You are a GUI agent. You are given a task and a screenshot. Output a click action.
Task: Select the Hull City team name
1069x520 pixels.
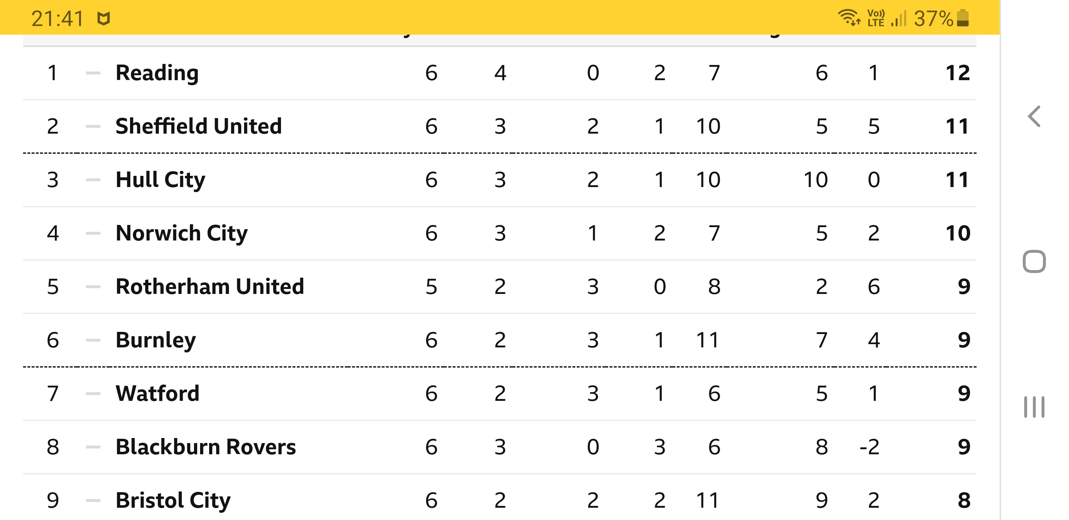(x=160, y=180)
